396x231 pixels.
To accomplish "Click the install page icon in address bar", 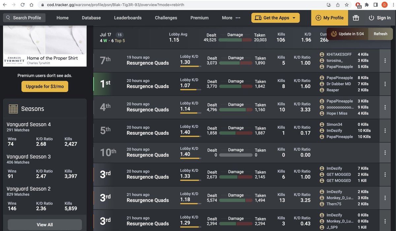I will pyautogui.click(x=329, y=5).
